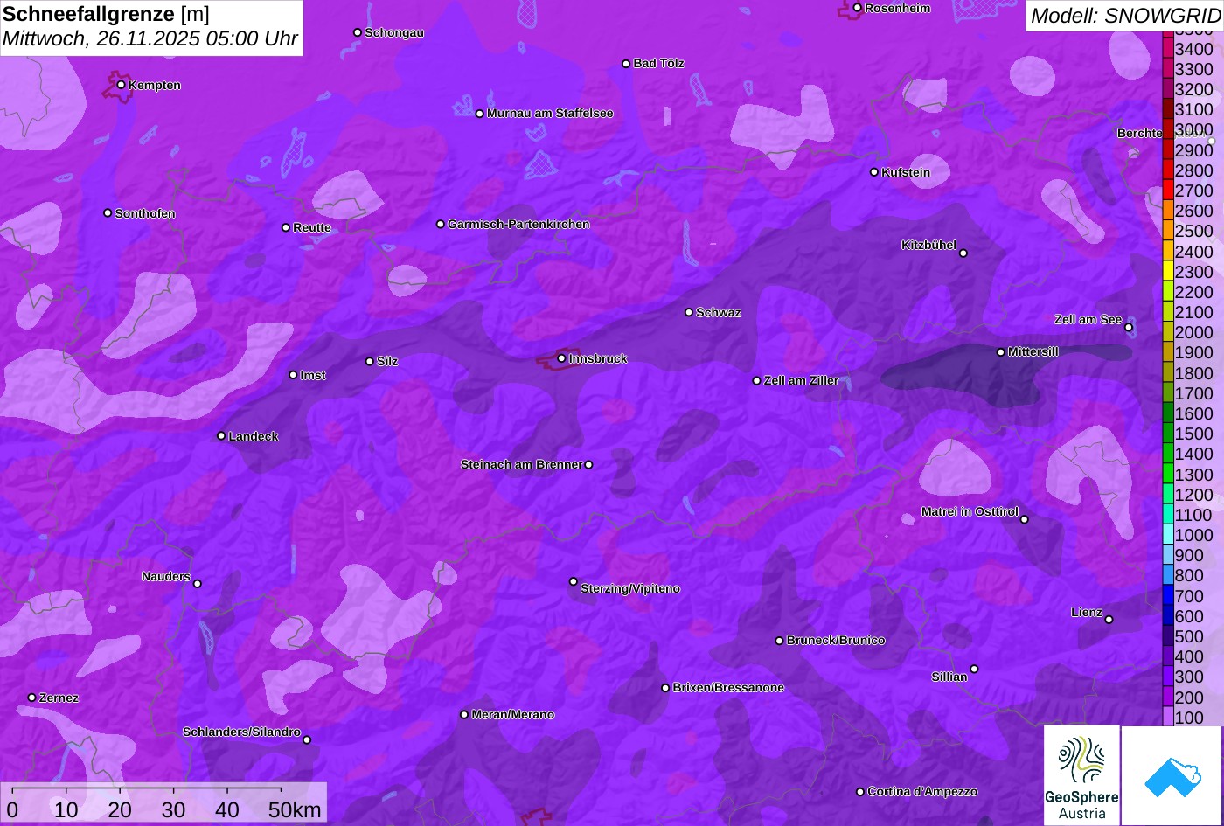The height and width of the screenshot is (826, 1224).
Task: Click the Sterzing/Vipiteno label
Action: [x=630, y=589]
